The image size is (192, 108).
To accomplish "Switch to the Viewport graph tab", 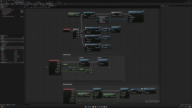I will click(x=26, y=6).
